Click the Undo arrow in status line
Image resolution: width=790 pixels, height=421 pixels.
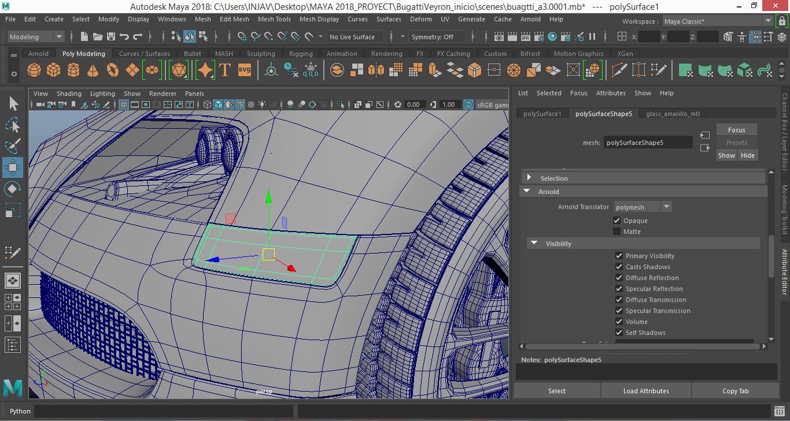click(124, 36)
